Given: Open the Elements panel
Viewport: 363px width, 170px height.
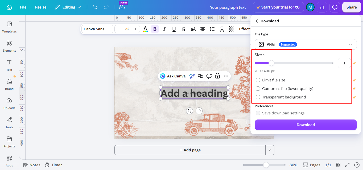Looking at the screenshot, I should (x=9, y=46).
